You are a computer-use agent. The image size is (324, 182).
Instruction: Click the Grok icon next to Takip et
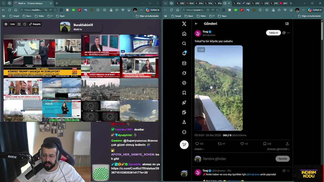click(284, 33)
